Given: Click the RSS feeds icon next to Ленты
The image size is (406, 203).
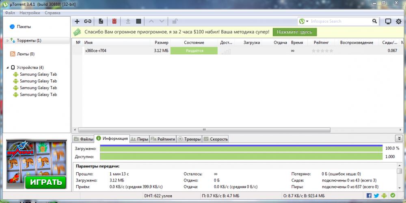Looking at the screenshot, I should coord(13,54).
